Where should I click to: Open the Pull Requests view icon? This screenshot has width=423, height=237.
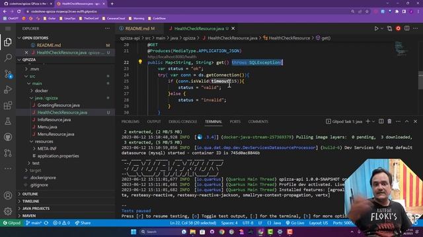click(8, 153)
